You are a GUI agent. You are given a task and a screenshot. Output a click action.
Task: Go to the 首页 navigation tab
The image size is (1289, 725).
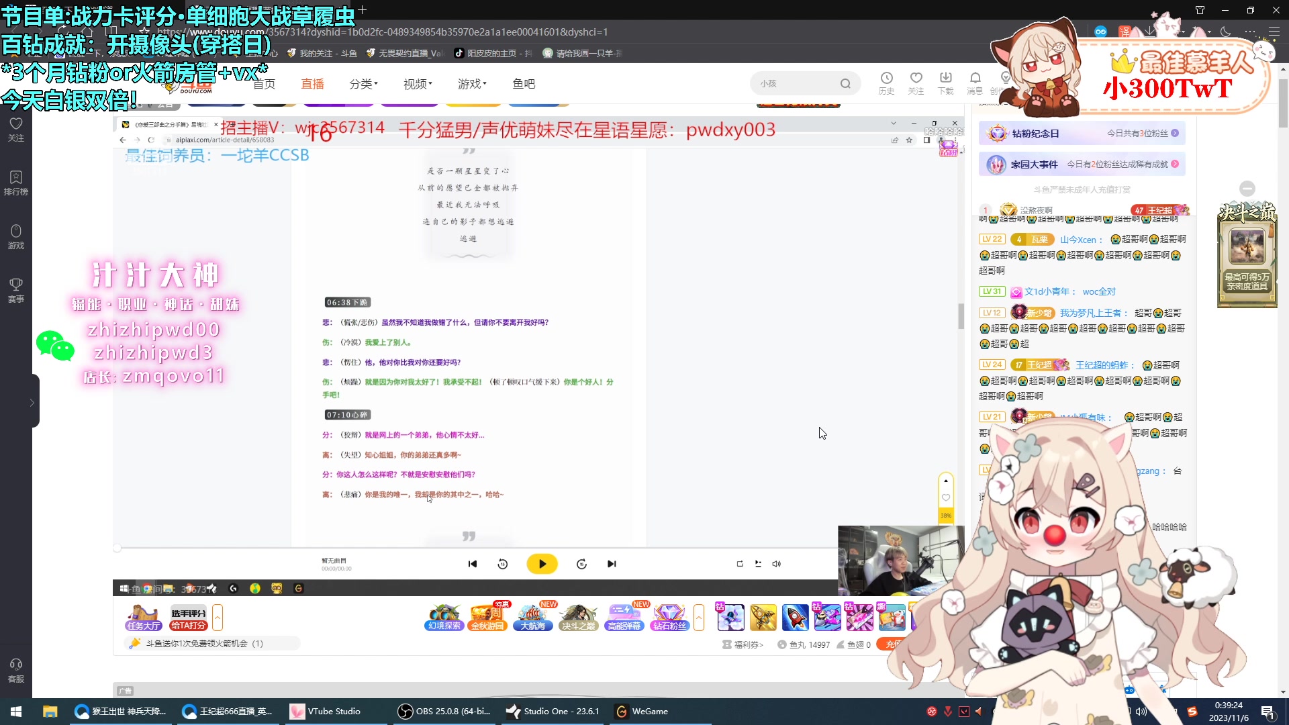265,84
